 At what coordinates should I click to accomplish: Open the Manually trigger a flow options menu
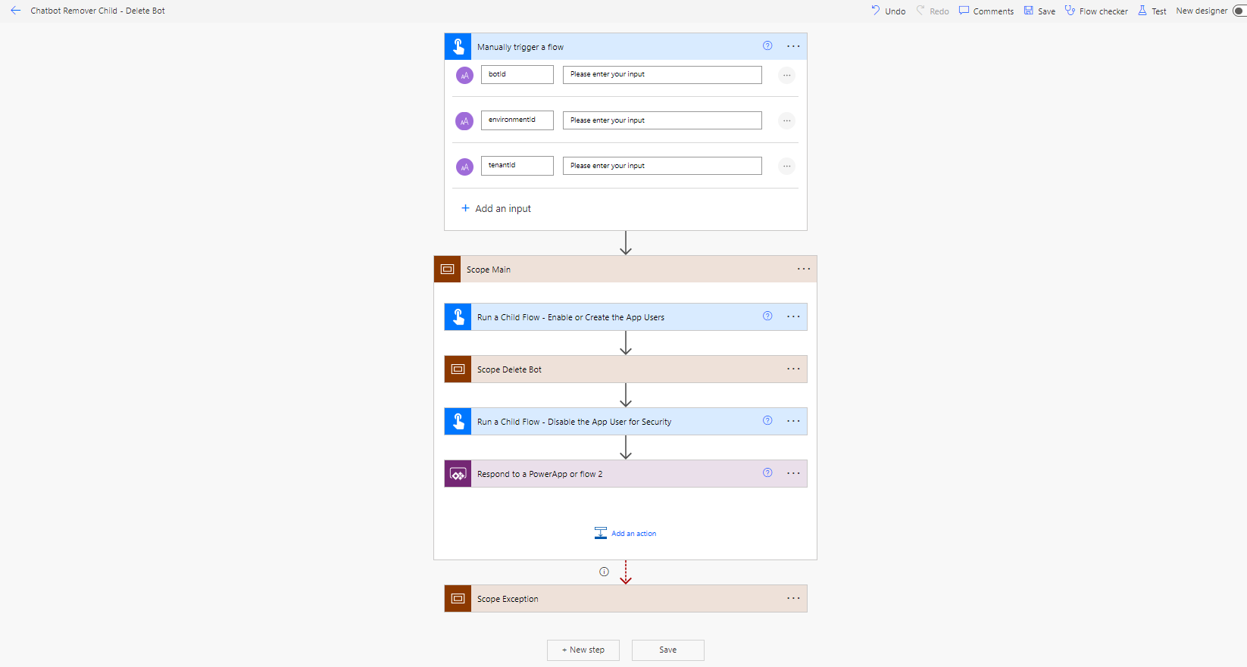click(x=793, y=46)
